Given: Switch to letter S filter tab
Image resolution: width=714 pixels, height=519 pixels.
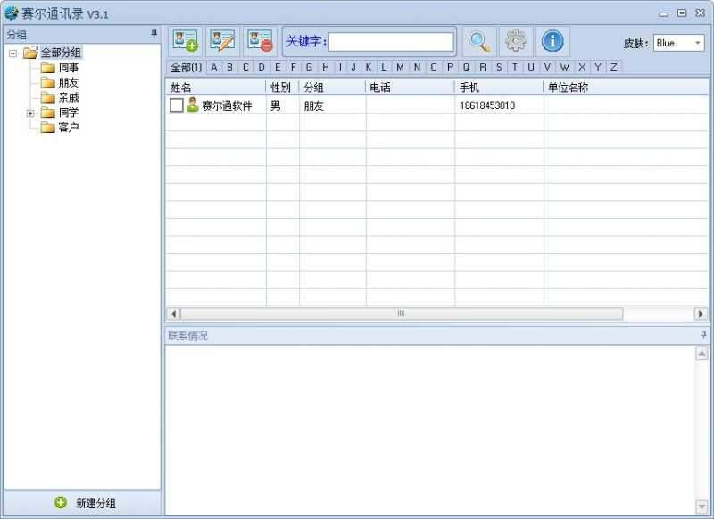Looking at the screenshot, I should click(499, 67).
